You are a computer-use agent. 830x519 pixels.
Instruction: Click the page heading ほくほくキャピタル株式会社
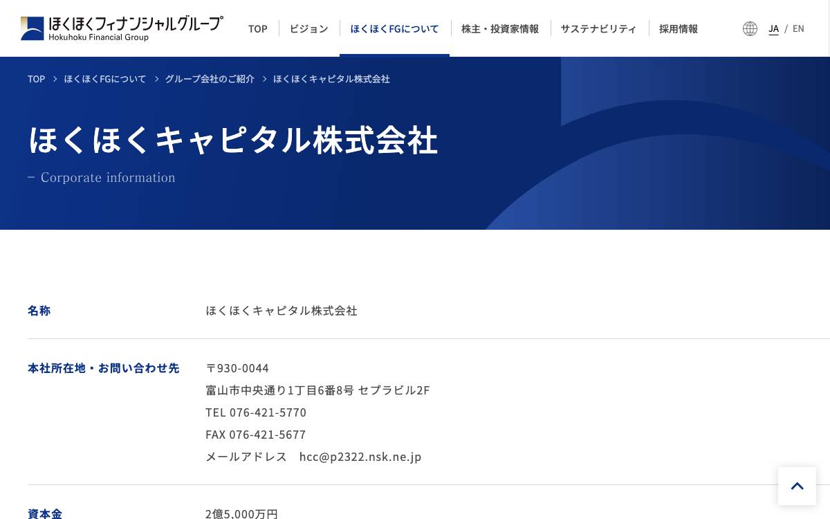click(x=233, y=140)
